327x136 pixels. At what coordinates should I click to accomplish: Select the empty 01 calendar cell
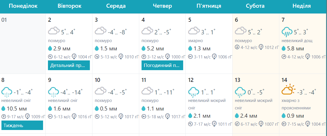click(x=23, y=44)
